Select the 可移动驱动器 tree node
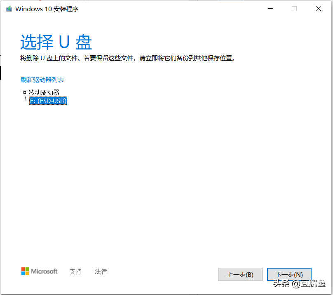 click(x=41, y=92)
